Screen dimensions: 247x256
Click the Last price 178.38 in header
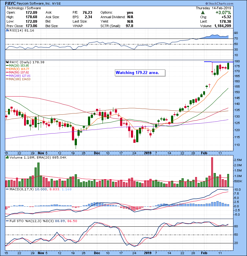point(225,21)
